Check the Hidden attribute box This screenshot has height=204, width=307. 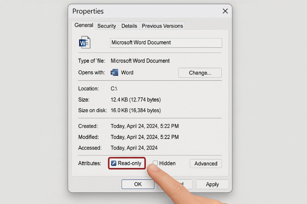tap(155, 163)
